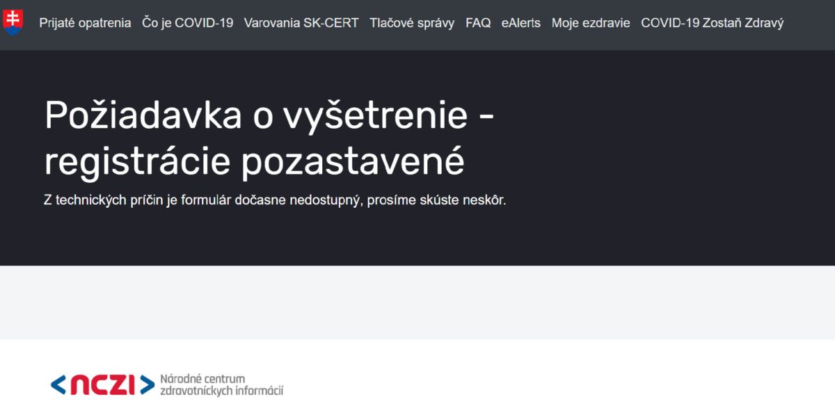Image resolution: width=835 pixels, height=415 pixels.
Task: Open Varovania SK-CERT link
Action: click(301, 23)
